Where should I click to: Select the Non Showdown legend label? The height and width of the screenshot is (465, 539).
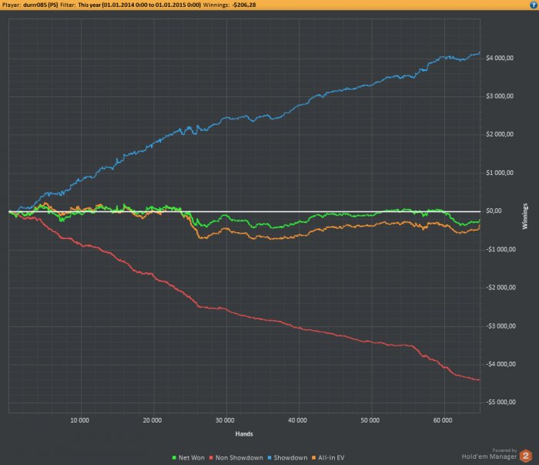[x=239, y=458]
